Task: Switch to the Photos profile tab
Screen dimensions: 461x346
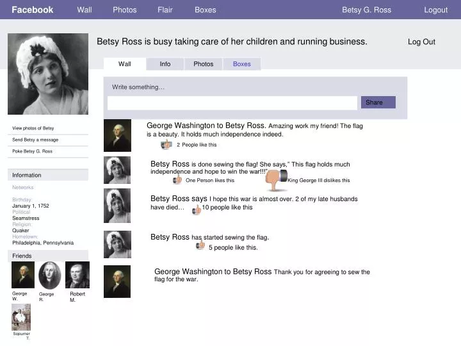Action: pyautogui.click(x=204, y=64)
